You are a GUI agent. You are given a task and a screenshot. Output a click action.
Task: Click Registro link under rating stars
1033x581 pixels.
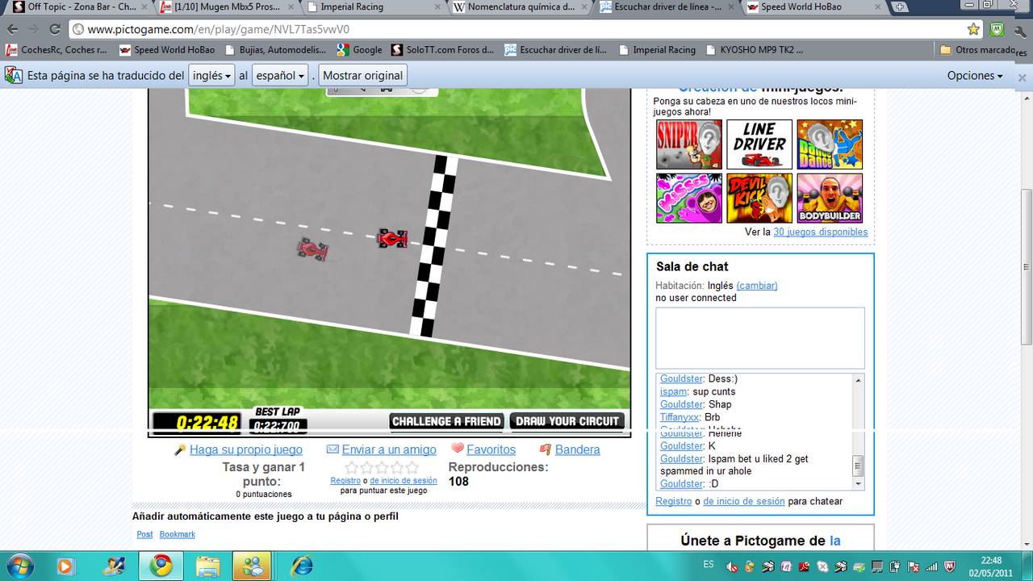(x=345, y=480)
